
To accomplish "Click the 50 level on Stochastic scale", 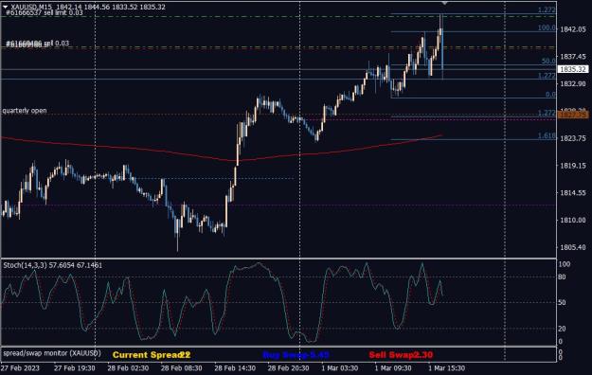I will point(562,302).
